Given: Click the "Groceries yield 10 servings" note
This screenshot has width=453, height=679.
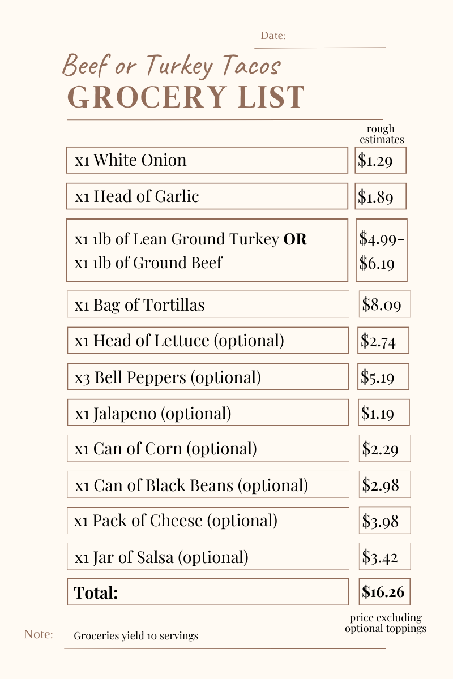Looking at the screenshot, I should 136,635.
